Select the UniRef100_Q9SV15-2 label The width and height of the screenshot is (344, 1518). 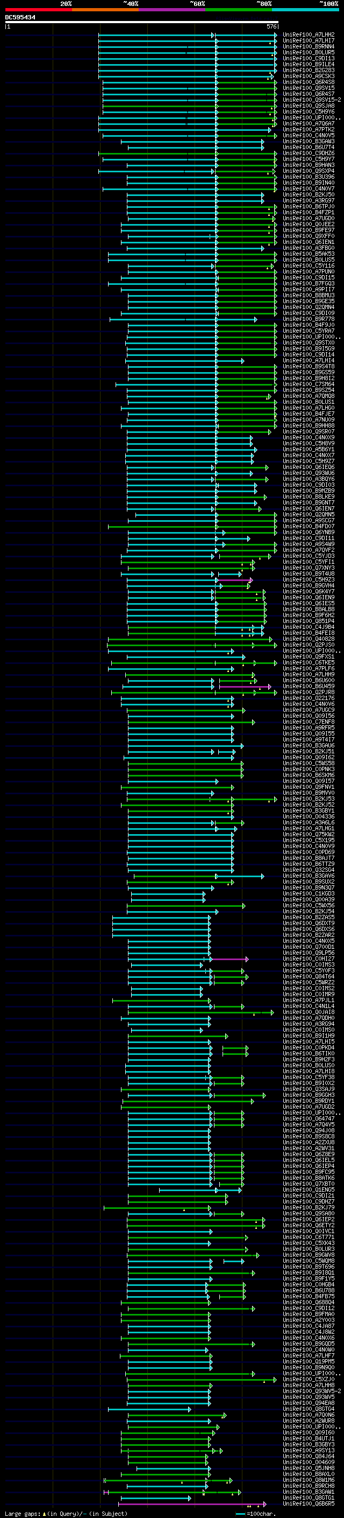pyautogui.click(x=312, y=100)
